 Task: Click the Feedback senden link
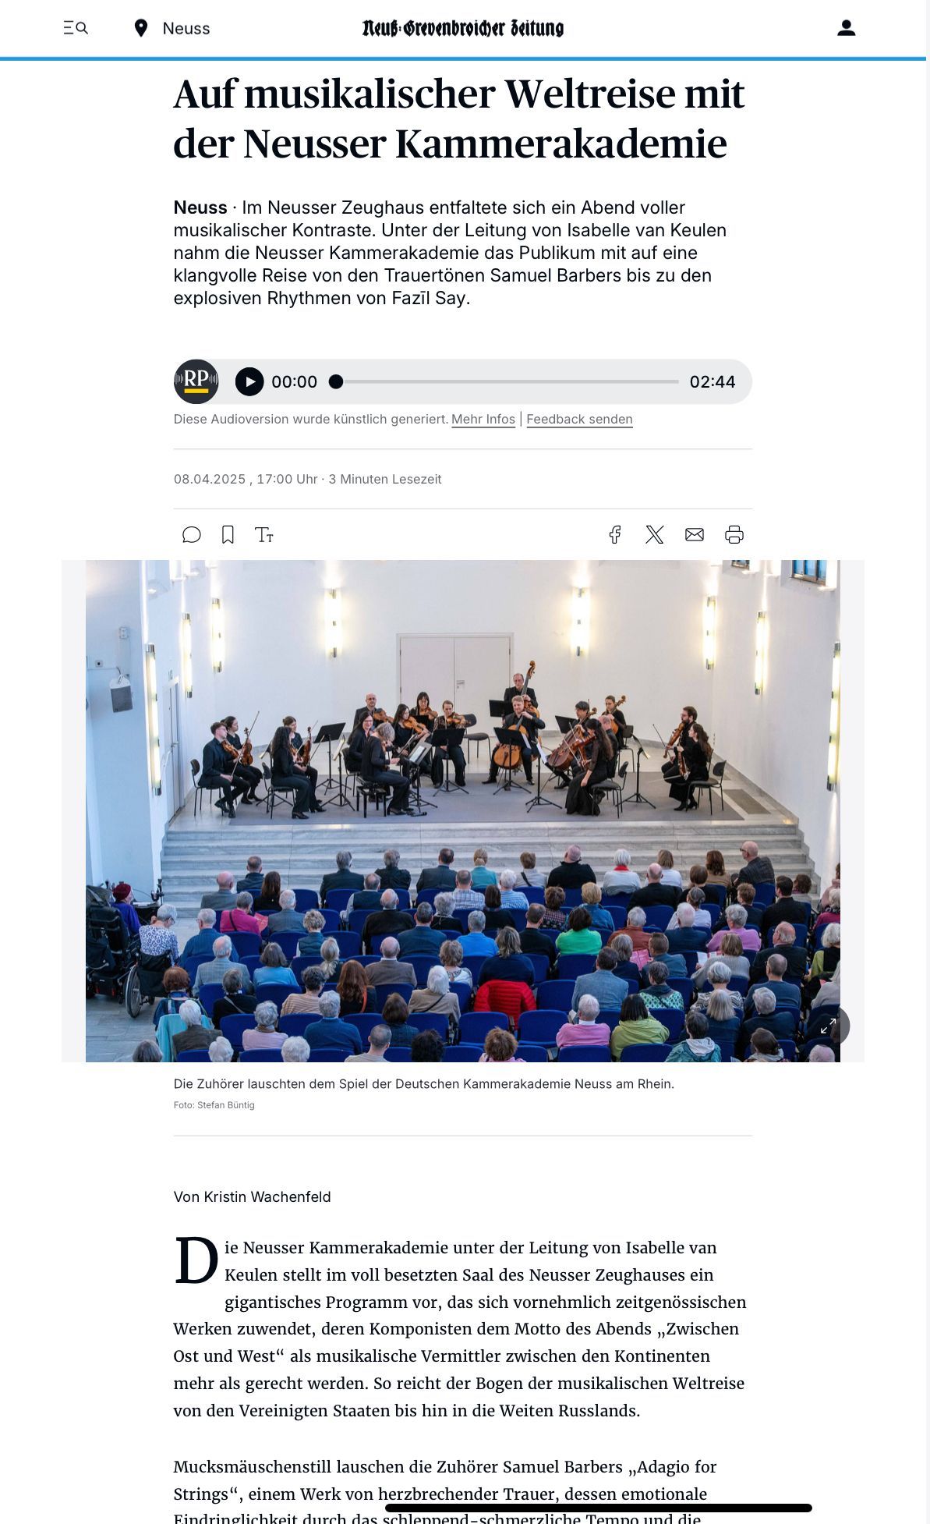point(579,420)
